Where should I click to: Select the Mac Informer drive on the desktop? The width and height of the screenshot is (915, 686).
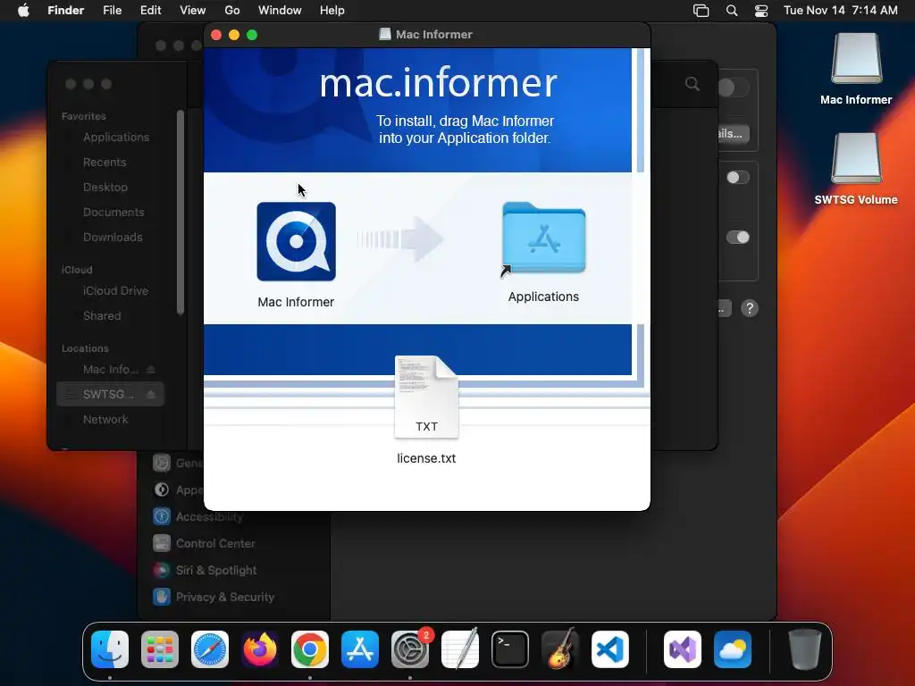coord(856,59)
